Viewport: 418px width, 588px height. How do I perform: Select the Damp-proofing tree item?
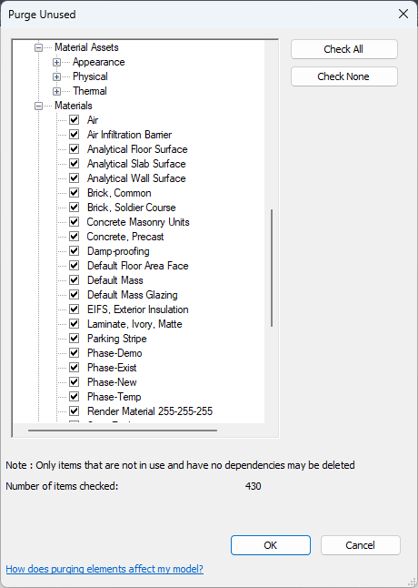pos(118,251)
